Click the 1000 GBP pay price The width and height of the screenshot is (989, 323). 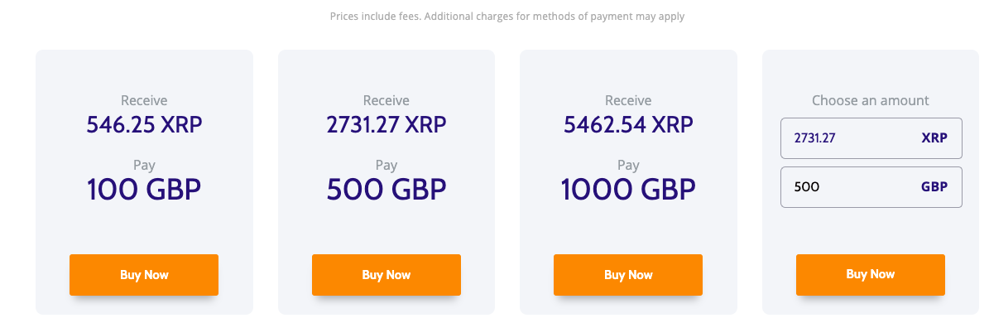628,190
